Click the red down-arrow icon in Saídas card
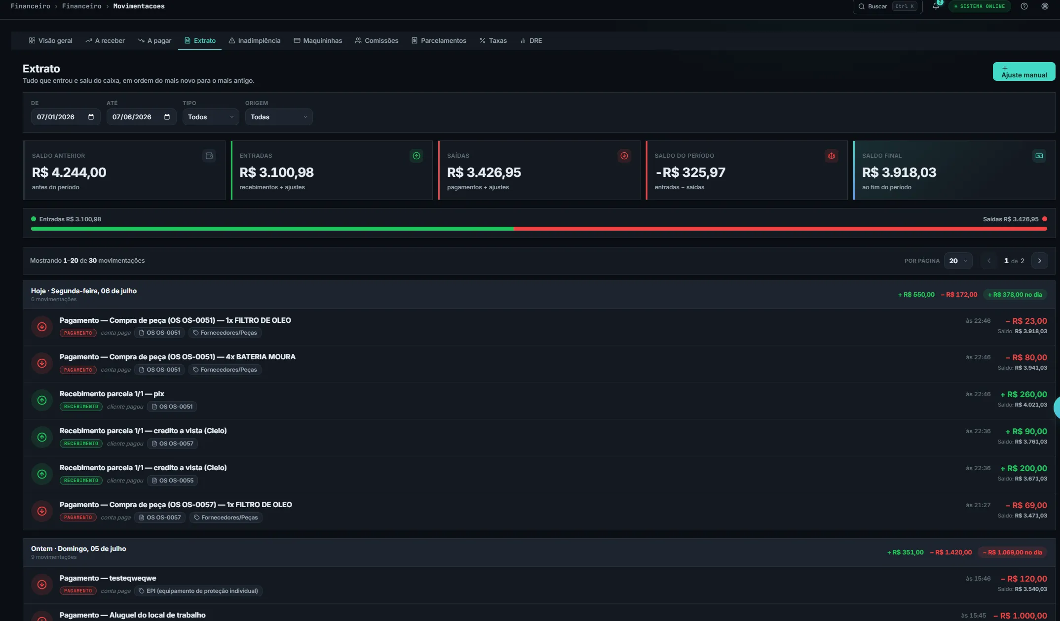This screenshot has width=1060, height=621. pos(624,156)
